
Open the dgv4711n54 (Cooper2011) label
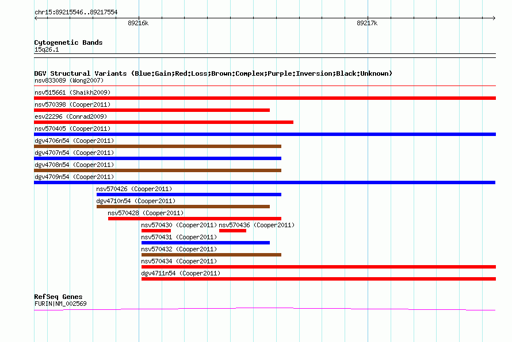click(181, 273)
